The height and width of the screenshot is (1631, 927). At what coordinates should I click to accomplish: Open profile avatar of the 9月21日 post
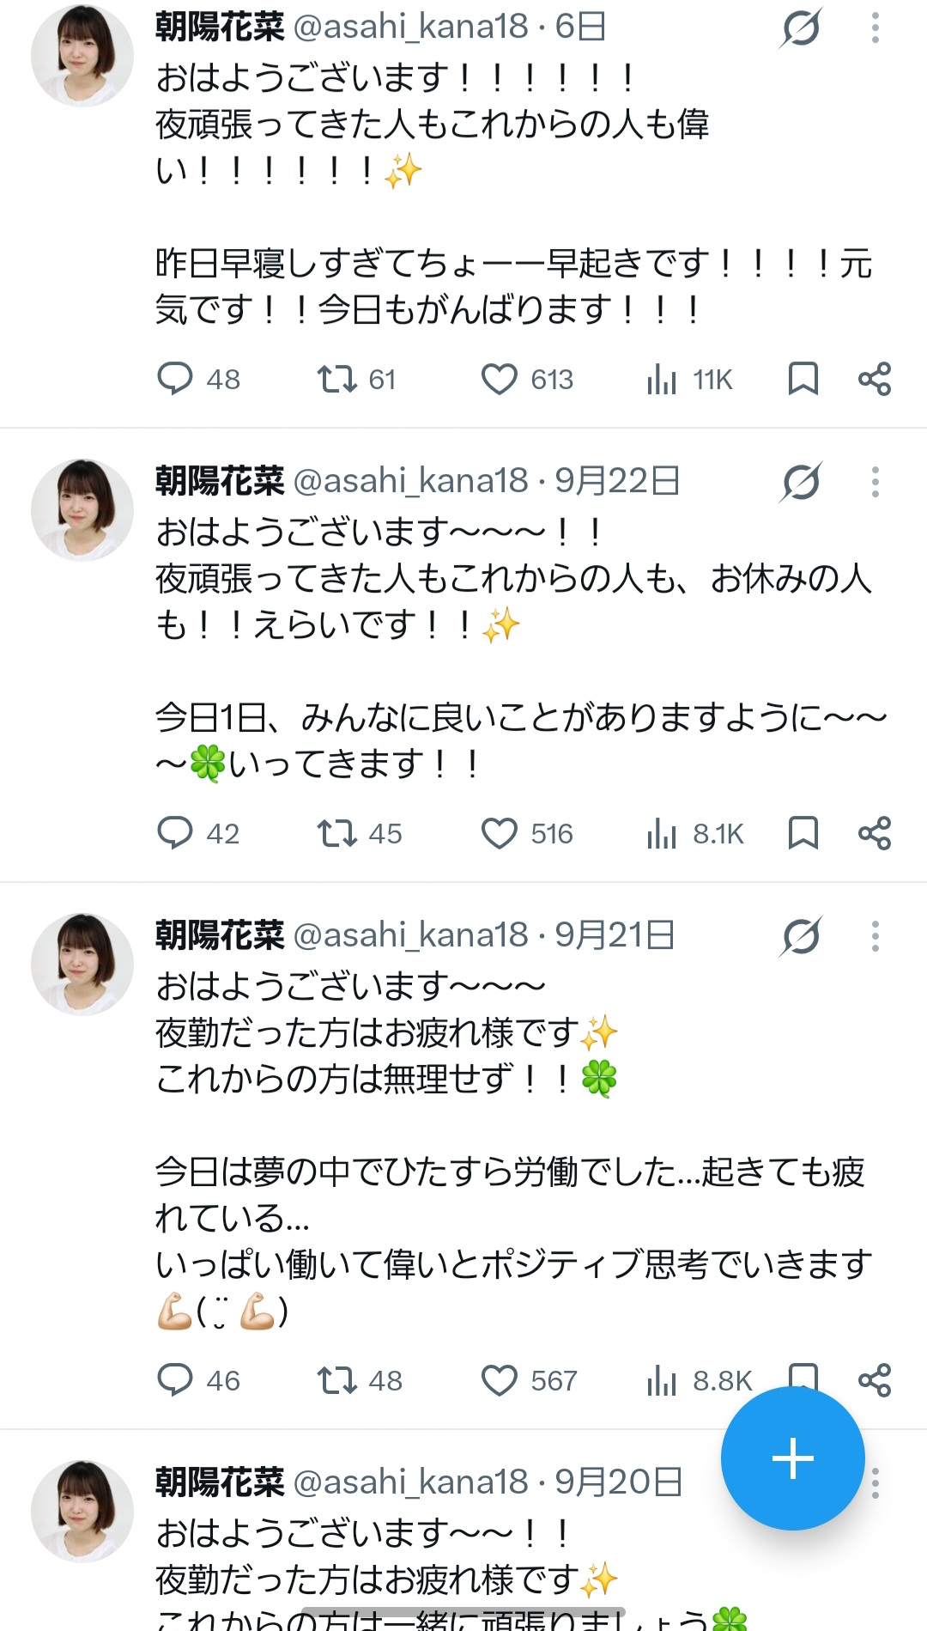(82, 965)
